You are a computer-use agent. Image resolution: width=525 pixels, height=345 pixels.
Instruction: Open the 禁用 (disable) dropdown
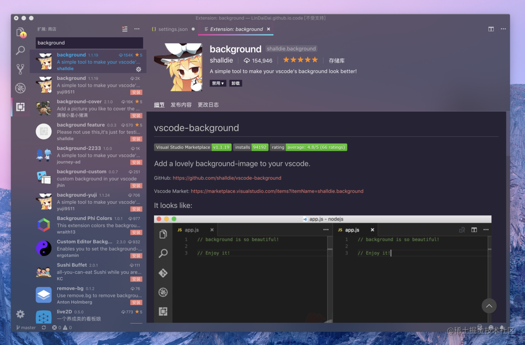pos(218,83)
